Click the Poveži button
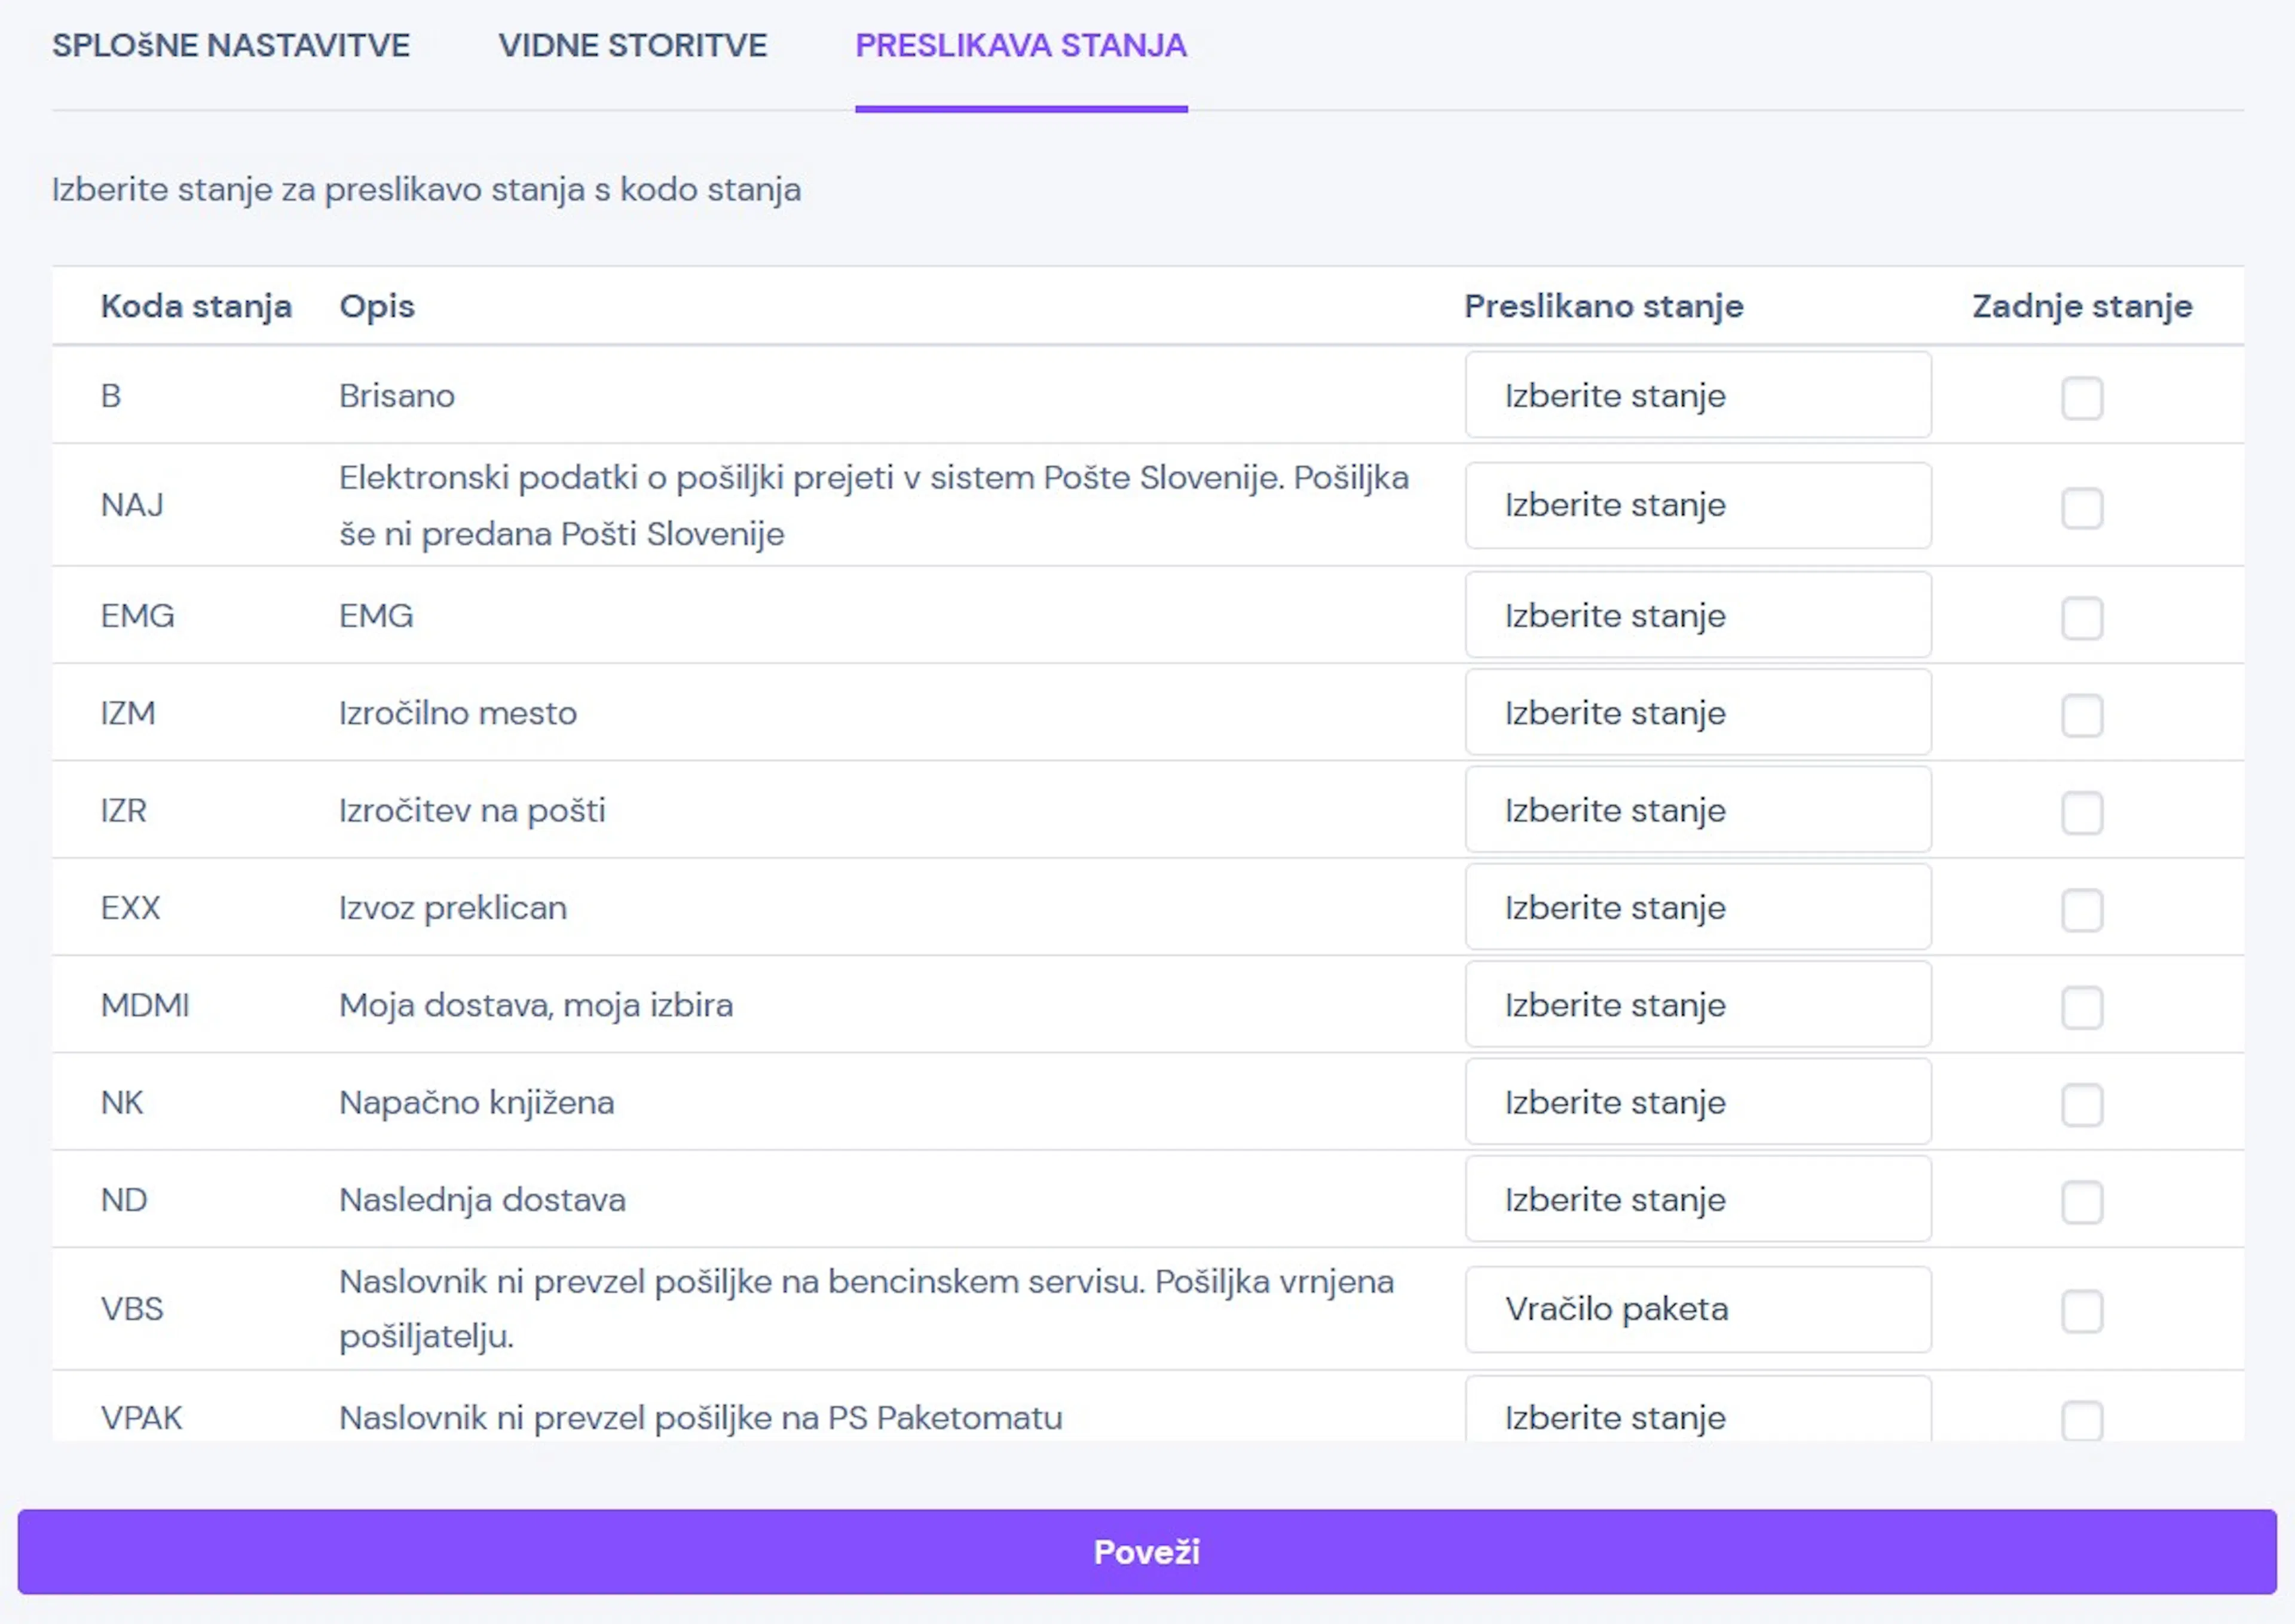This screenshot has width=2295, height=1624. (x=1146, y=1551)
